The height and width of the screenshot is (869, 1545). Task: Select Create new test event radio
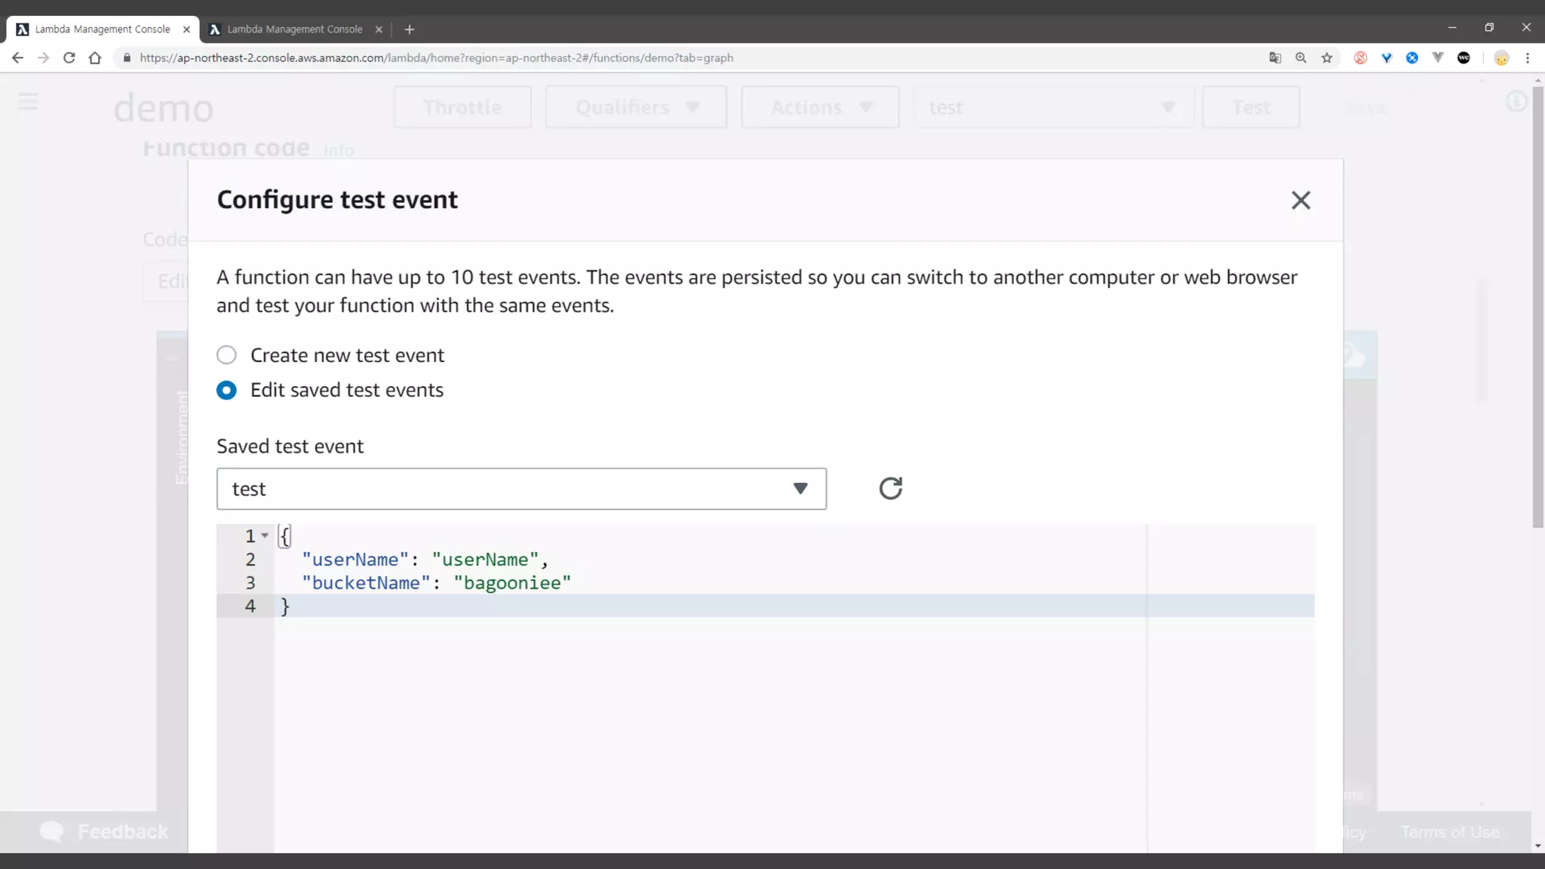point(226,355)
